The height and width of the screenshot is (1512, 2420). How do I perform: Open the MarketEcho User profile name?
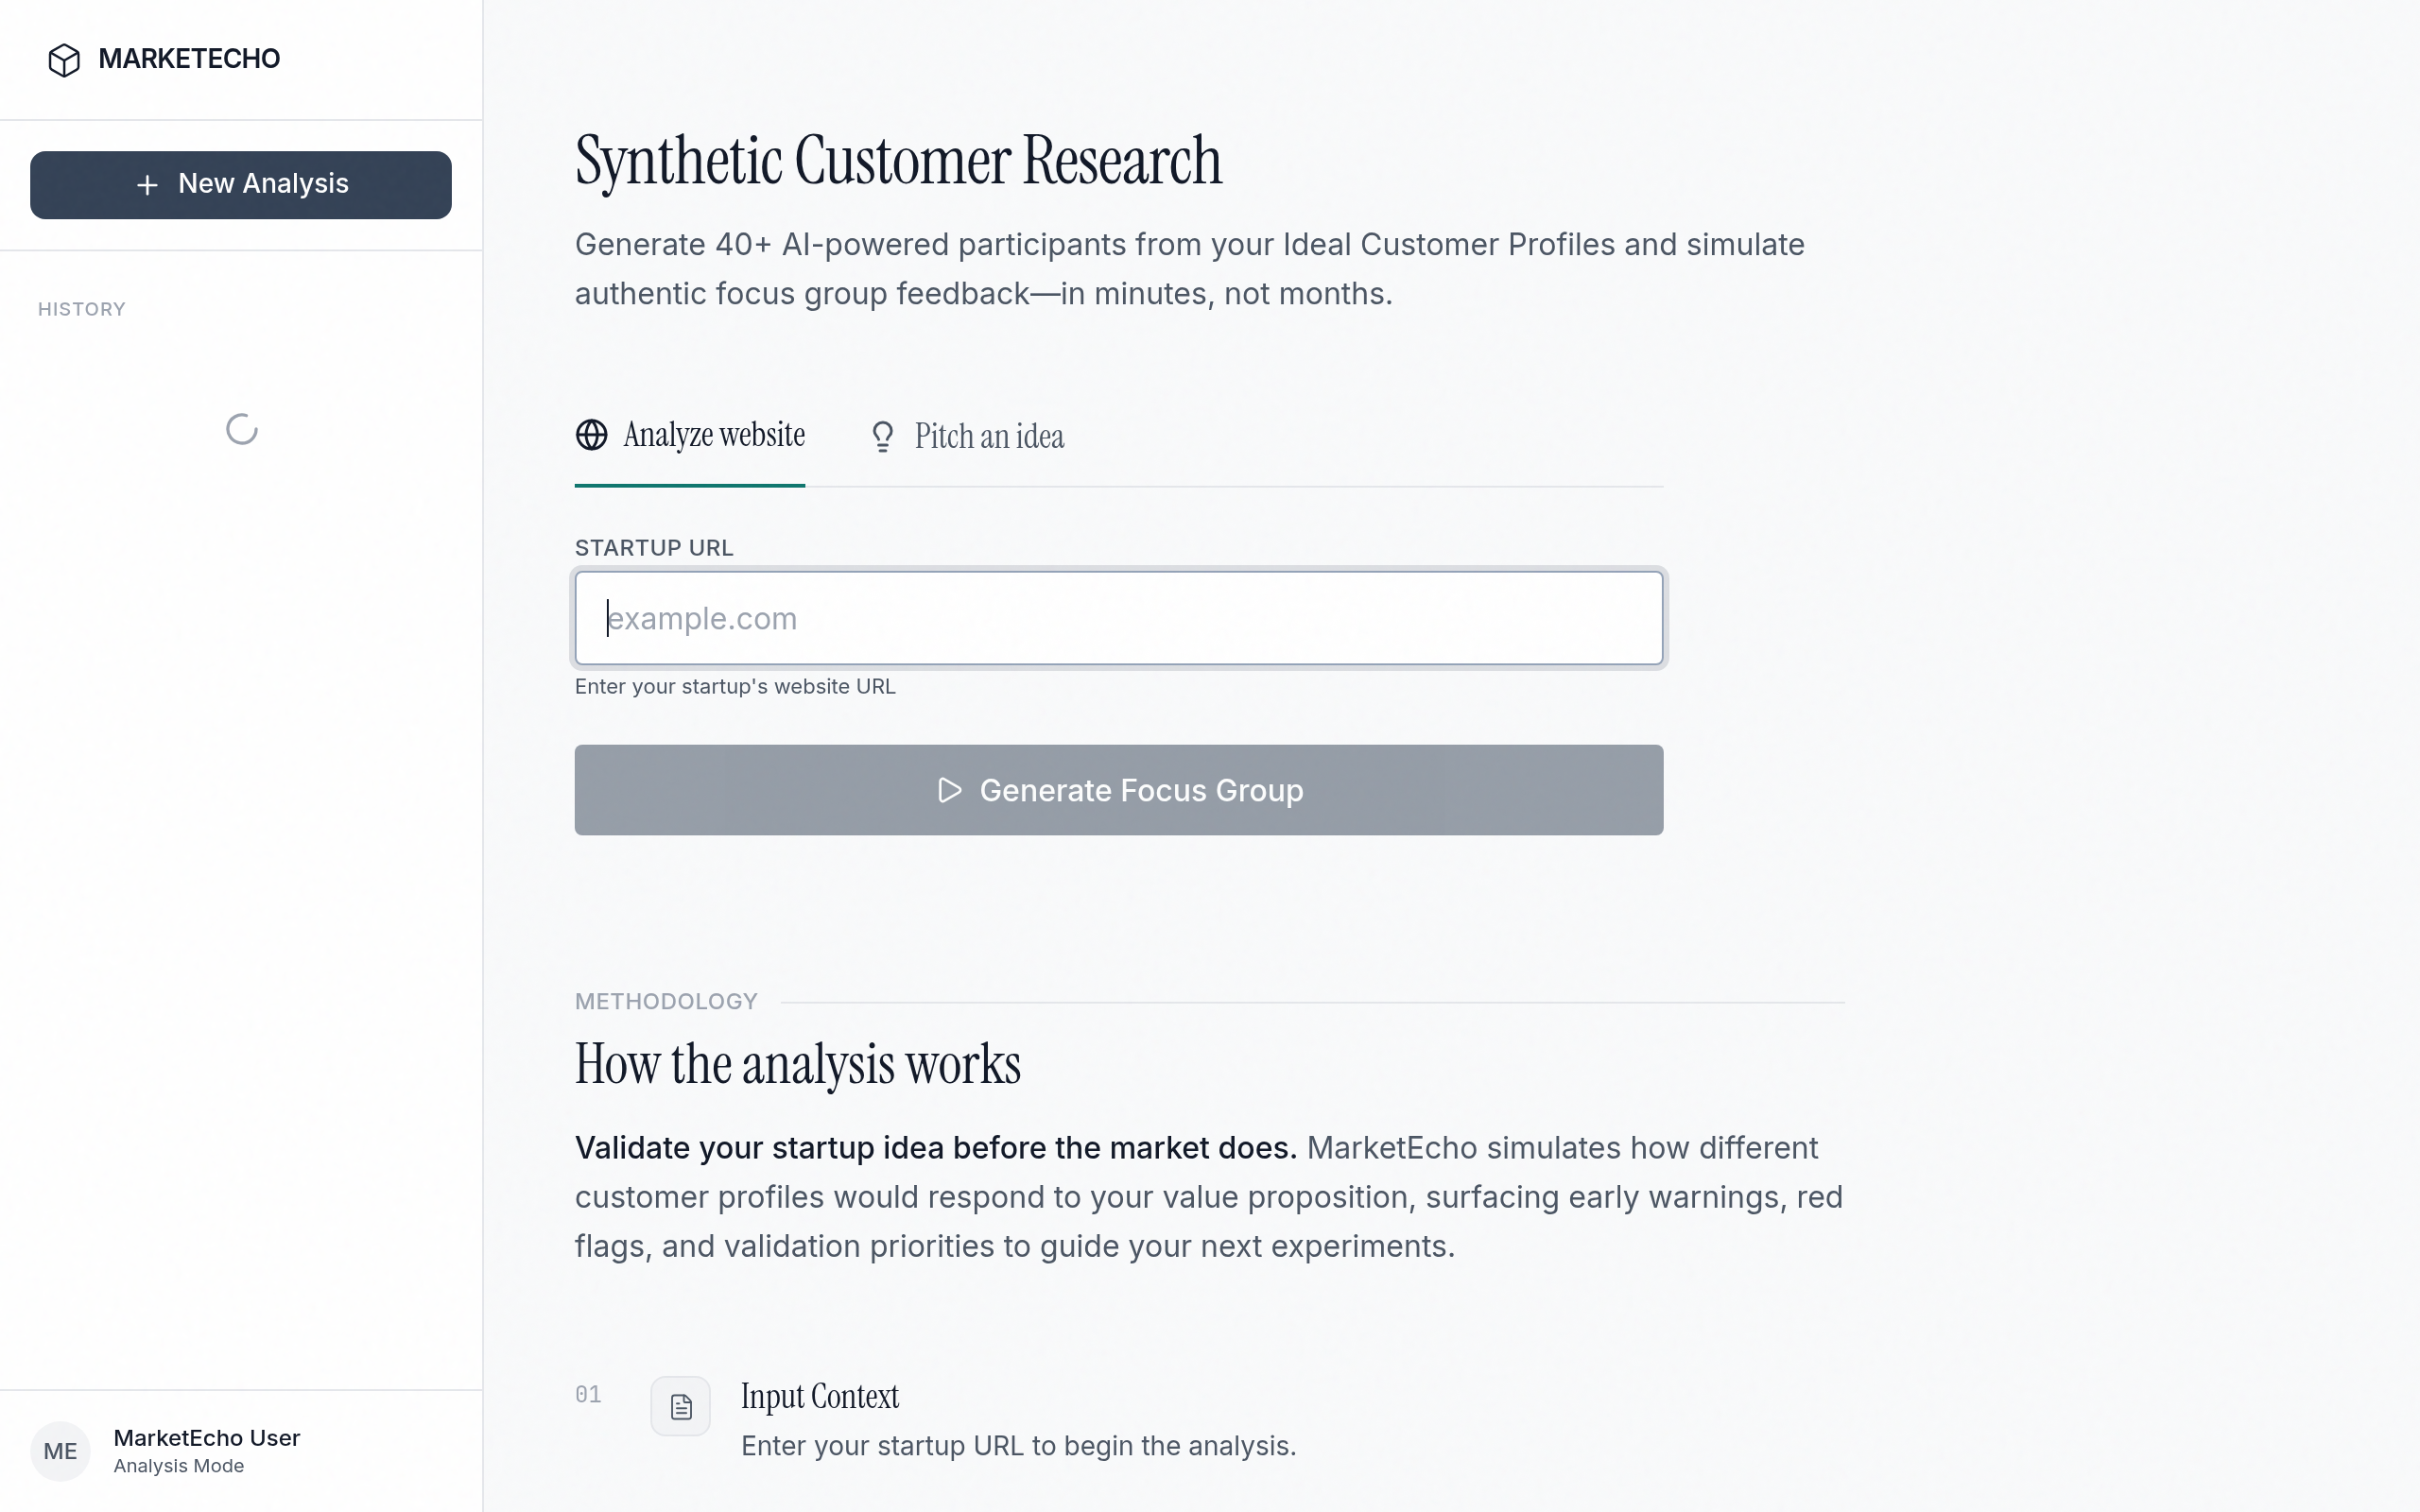(x=207, y=1438)
